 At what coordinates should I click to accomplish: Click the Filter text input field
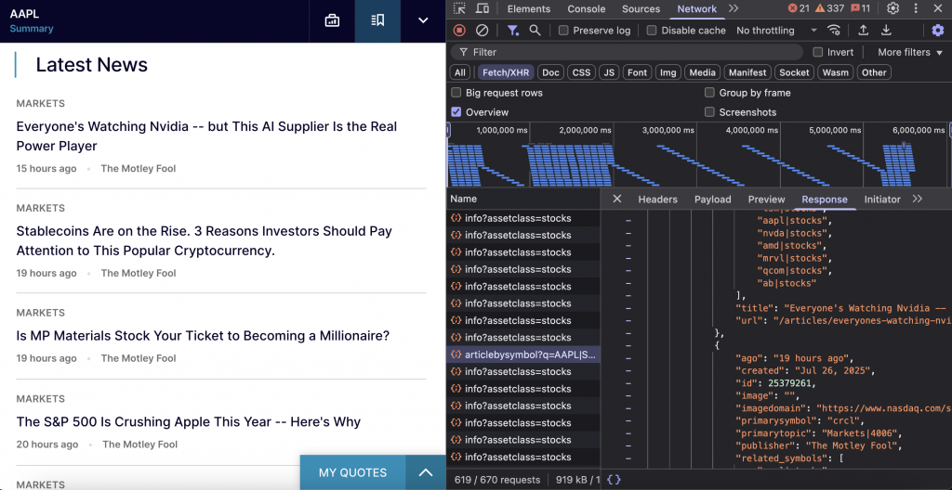coord(632,52)
